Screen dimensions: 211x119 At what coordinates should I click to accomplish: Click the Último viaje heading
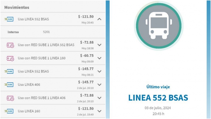coord(158,87)
